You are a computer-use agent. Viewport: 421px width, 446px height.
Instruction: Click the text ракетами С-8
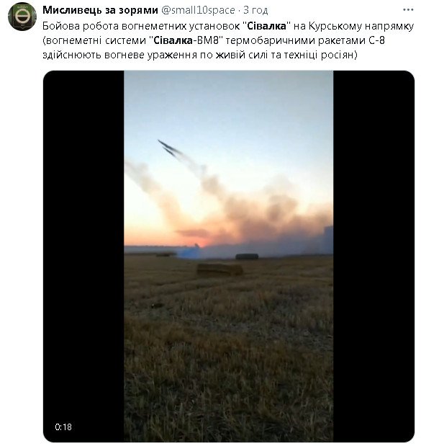point(351,40)
